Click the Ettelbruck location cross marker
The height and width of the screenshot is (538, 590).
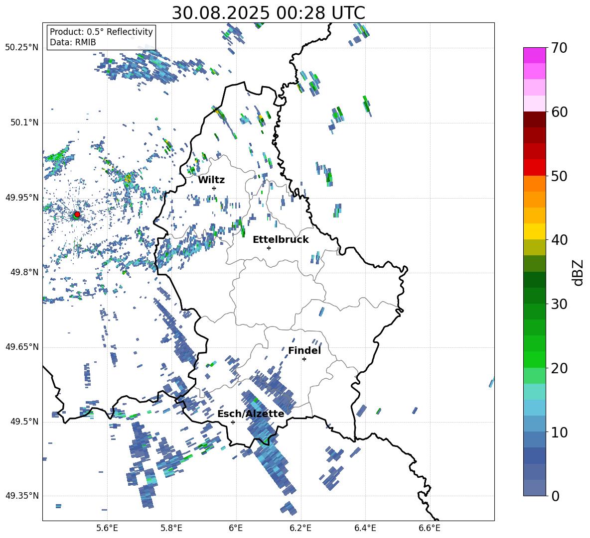pyautogui.click(x=269, y=248)
